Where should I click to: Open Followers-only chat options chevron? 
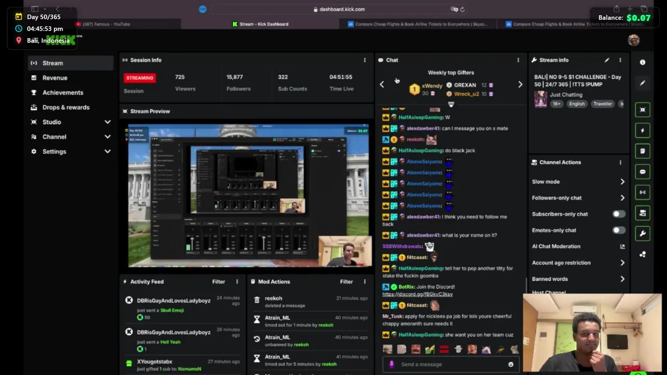(x=622, y=198)
